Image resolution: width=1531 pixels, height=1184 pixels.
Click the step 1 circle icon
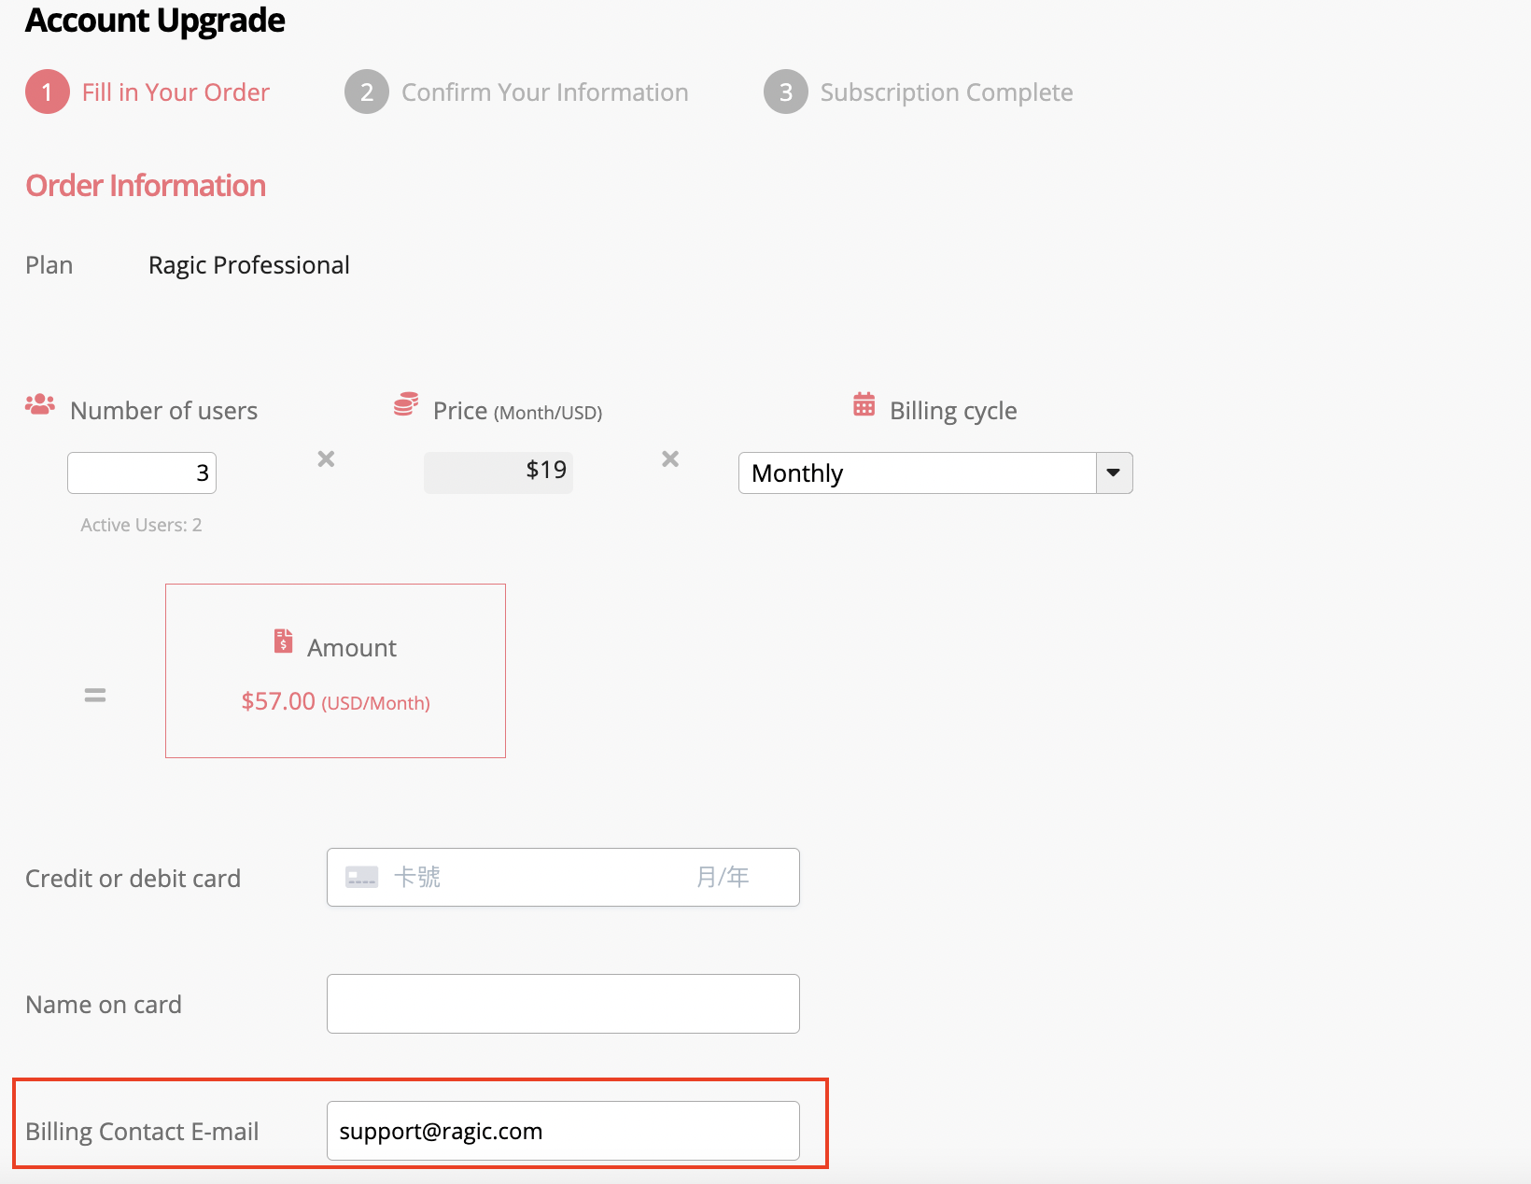point(48,92)
